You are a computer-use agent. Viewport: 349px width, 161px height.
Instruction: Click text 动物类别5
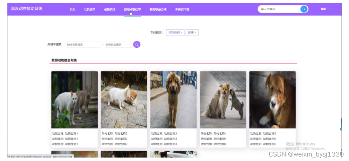(x=270, y=139)
